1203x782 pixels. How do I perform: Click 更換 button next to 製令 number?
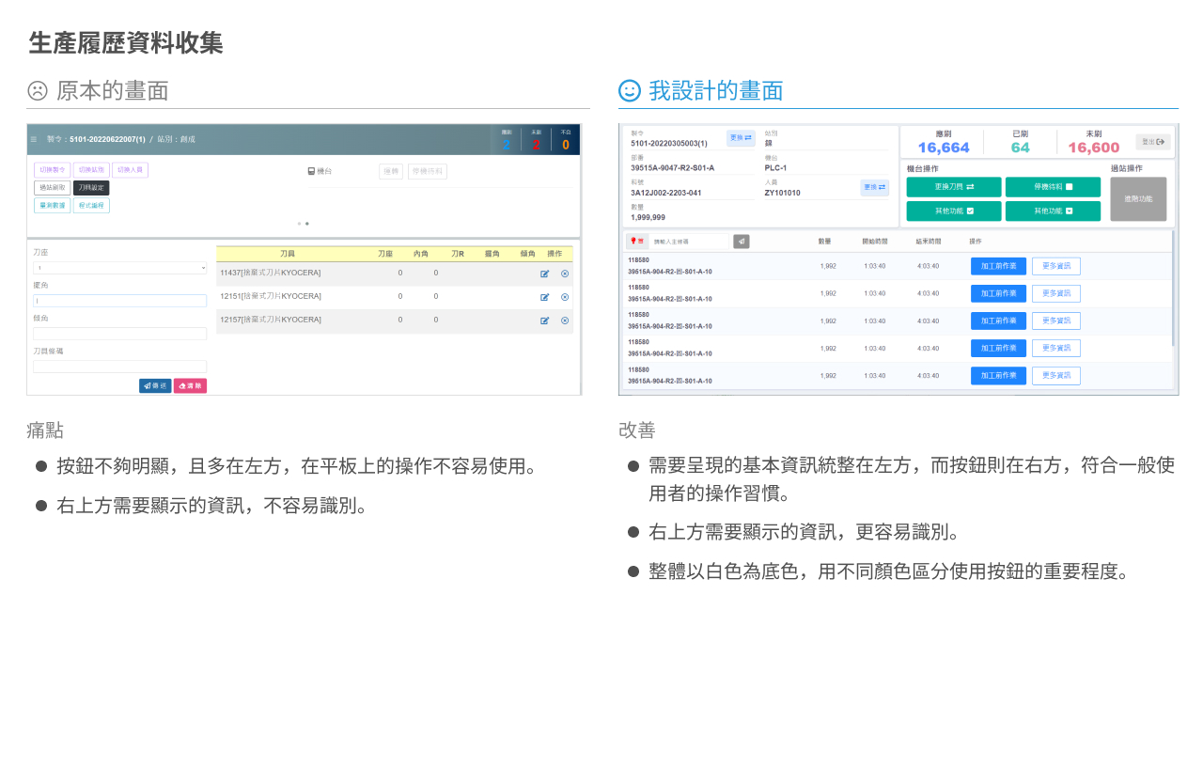coord(741,138)
